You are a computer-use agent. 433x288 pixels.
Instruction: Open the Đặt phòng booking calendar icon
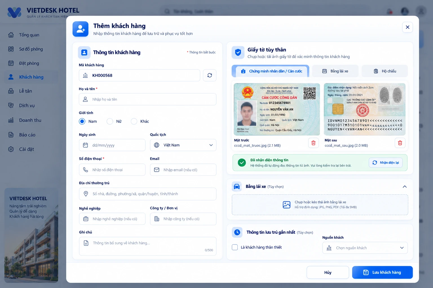coord(11,63)
